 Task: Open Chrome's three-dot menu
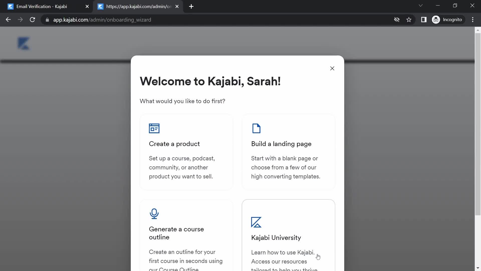(x=473, y=20)
